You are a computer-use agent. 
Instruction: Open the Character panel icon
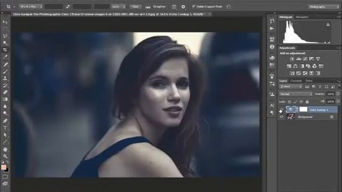tap(272, 106)
